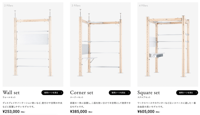This screenshot has height=115, width=200.
Task: Click the スクエアセット subtitle
Action: [144, 97]
